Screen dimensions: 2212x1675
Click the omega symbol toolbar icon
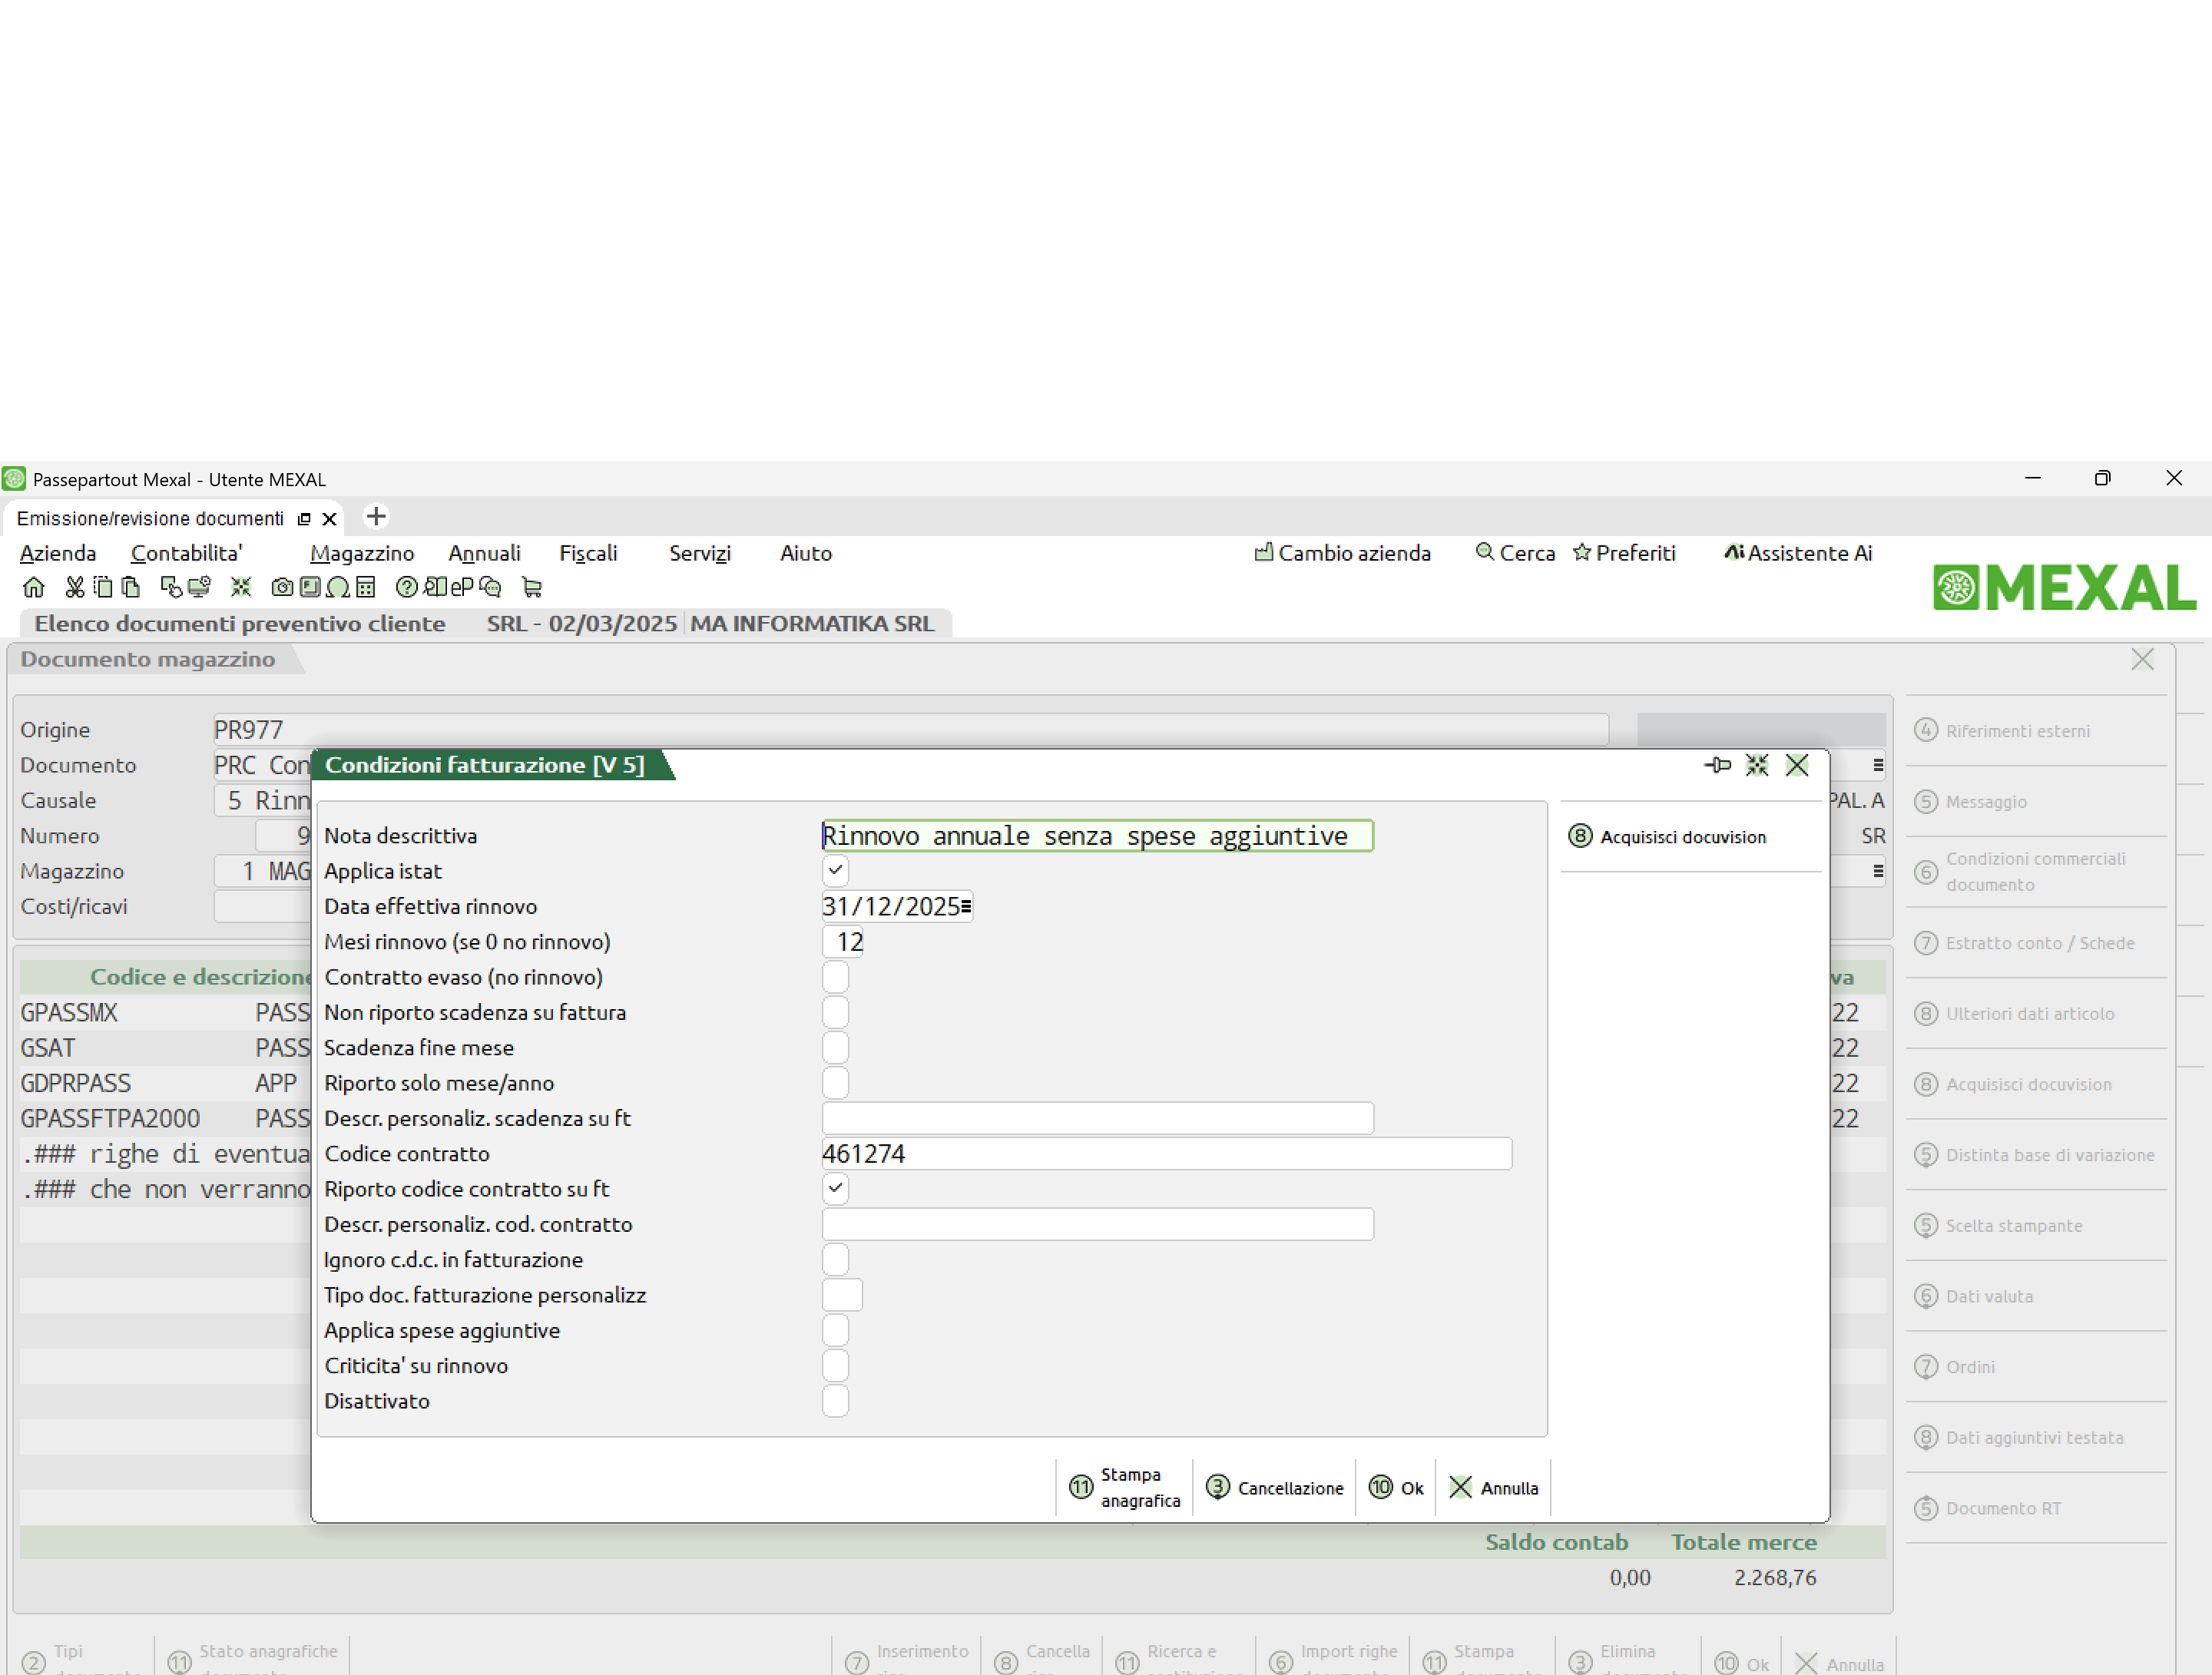tap(338, 587)
